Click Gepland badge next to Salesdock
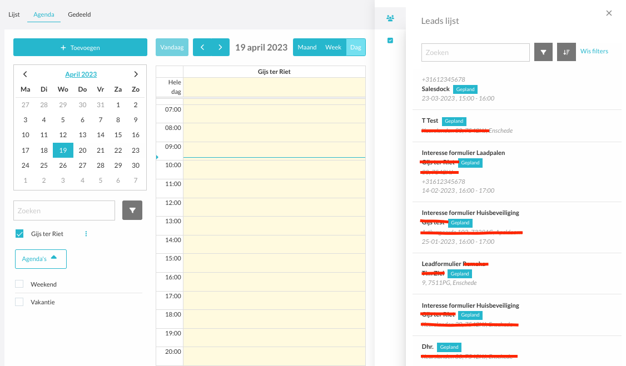This screenshot has width=626, height=366. pyautogui.click(x=465, y=89)
